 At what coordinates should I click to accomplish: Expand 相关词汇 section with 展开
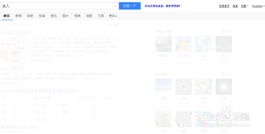tap(227, 74)
